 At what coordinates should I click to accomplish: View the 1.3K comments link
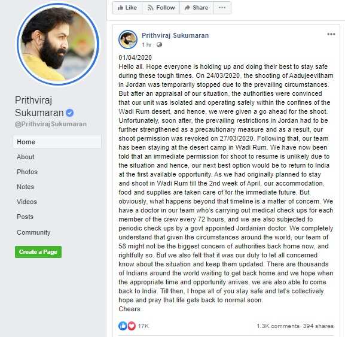pos(278,326)
